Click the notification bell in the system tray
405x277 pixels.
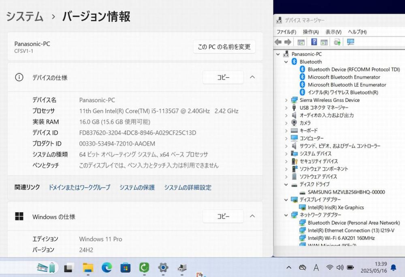click(x=393, y=267)
